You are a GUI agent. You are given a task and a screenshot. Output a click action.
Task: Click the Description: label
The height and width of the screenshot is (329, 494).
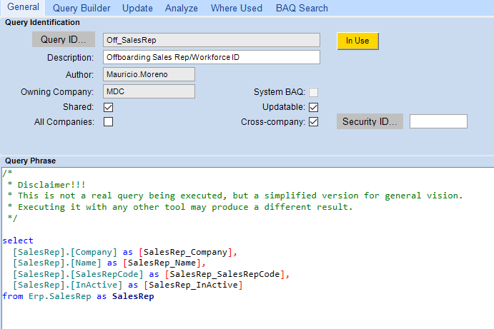(x=70, y=58)
